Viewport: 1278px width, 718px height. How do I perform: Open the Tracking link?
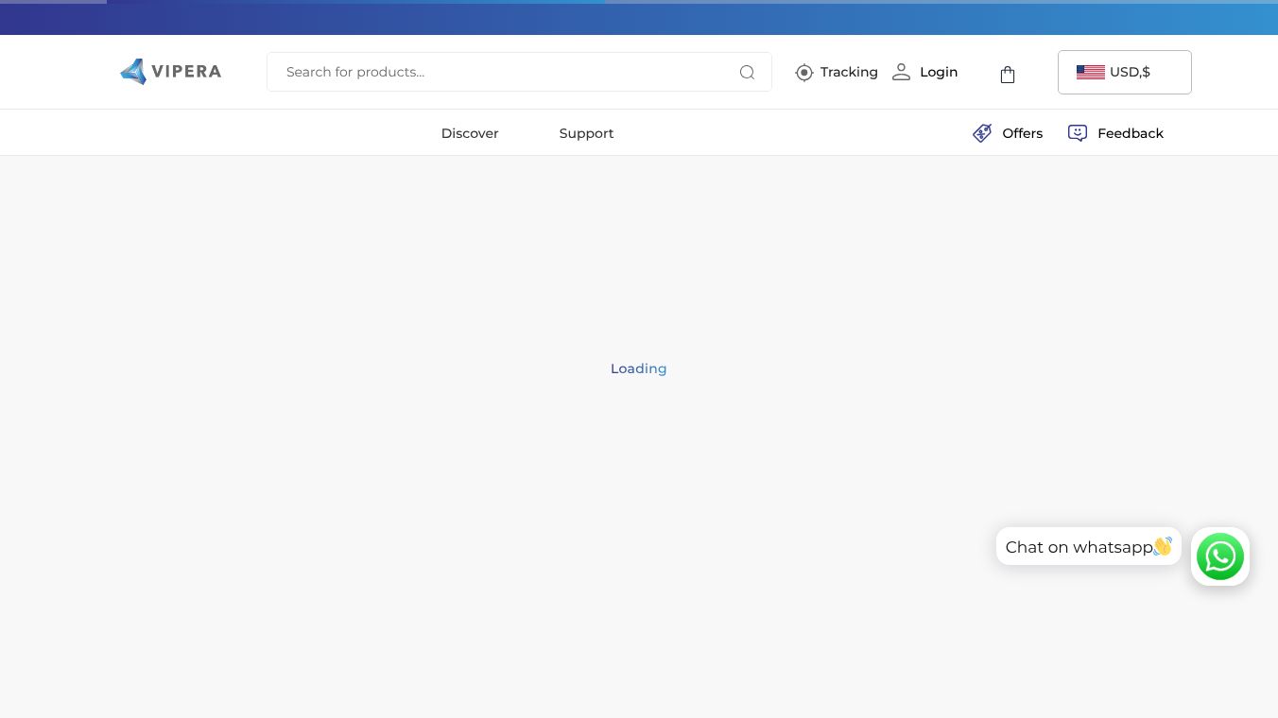click(849, 72)
